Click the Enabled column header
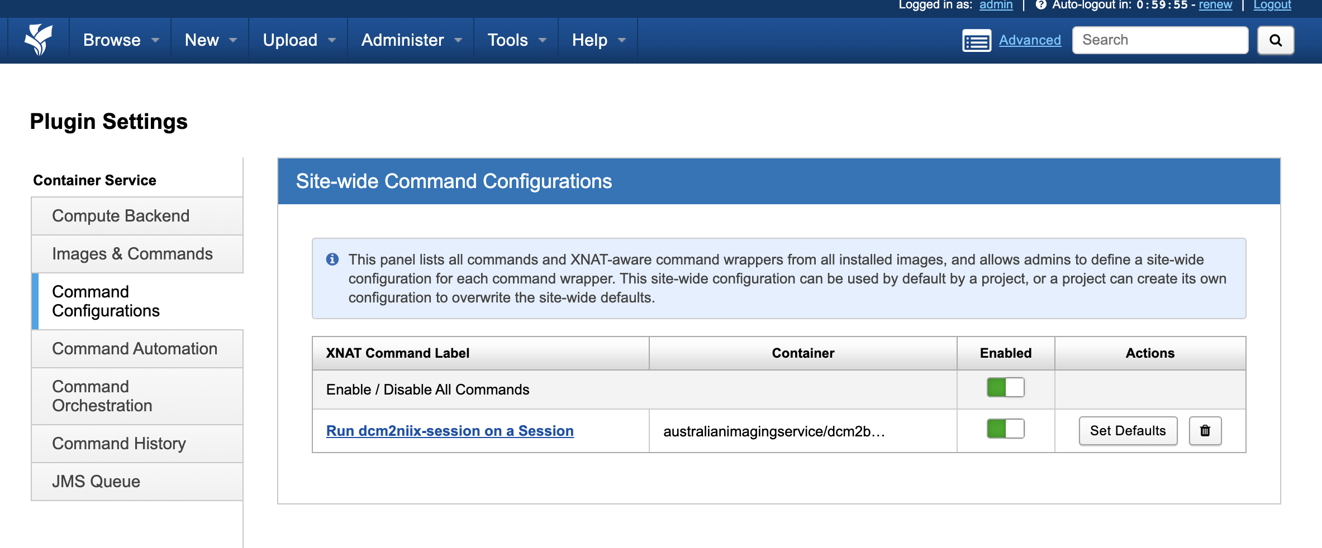 click(x=1006, y=353)
